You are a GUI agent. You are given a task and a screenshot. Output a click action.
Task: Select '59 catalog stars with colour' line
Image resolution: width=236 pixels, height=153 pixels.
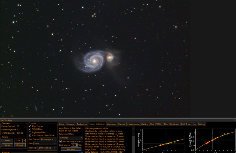click(x=103, y=131)
